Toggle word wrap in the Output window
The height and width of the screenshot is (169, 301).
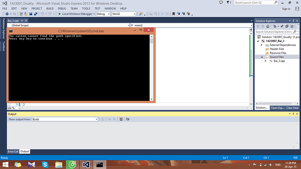click(x=127, y=119)
